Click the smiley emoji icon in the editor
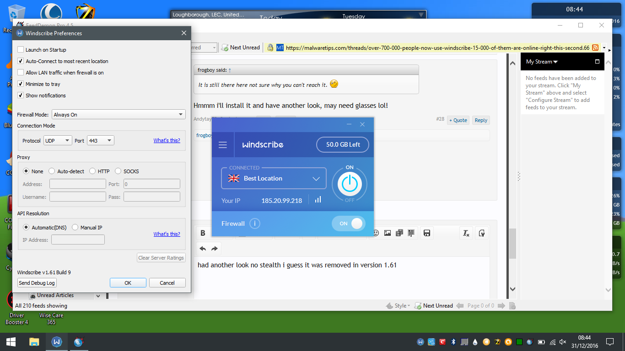 tap(376, 233)
